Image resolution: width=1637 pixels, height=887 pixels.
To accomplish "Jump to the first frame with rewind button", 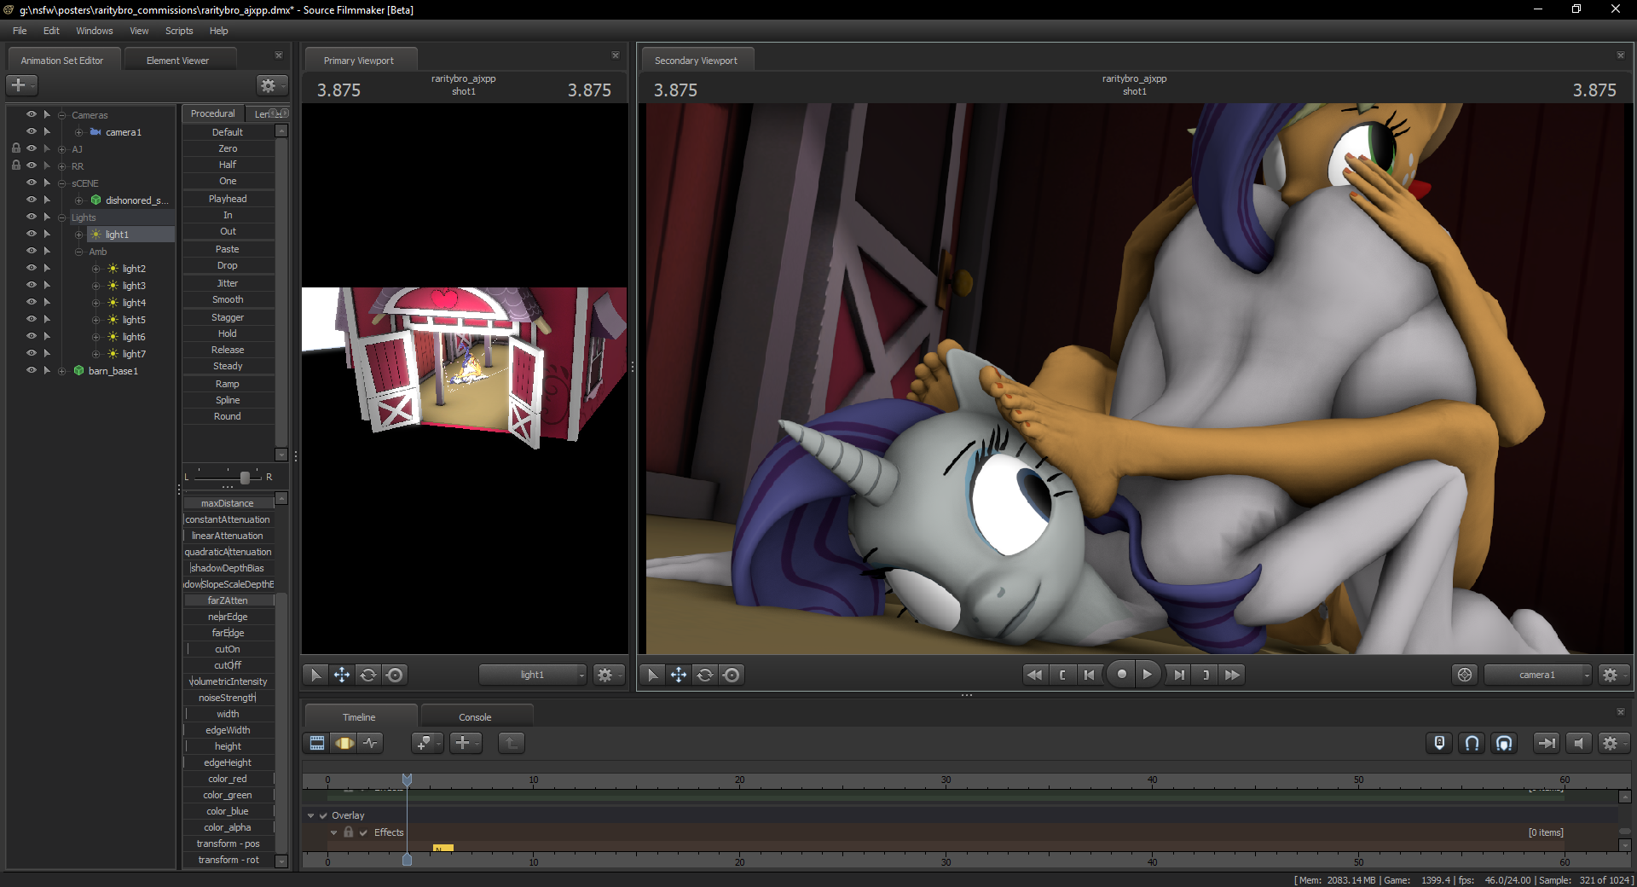I will [x=1034, y=675].
